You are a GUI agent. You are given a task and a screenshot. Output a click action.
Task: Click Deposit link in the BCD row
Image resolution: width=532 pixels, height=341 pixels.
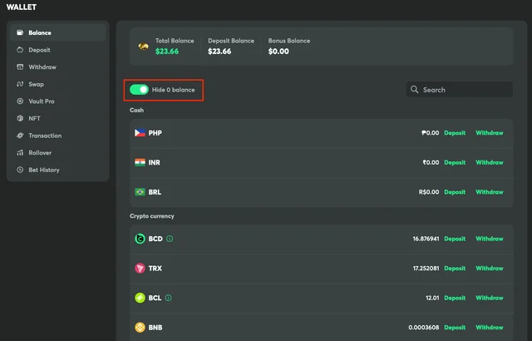point(455,239)
